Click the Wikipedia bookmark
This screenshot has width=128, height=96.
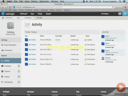[44, 10]
